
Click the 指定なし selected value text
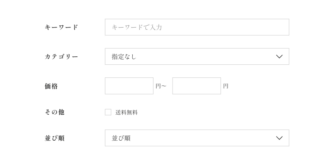tap(124, 57)
